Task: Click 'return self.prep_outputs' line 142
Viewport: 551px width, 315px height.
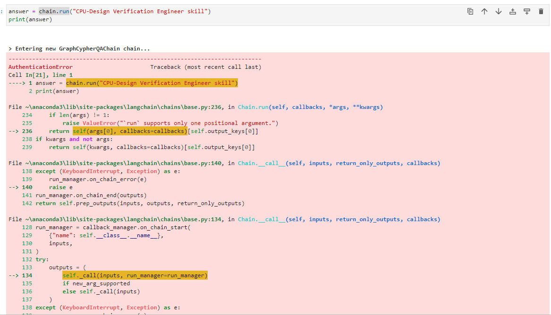Action: click(x=140, y=203)
